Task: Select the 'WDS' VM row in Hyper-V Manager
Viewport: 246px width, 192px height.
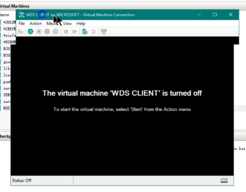Action: [5, 108]
